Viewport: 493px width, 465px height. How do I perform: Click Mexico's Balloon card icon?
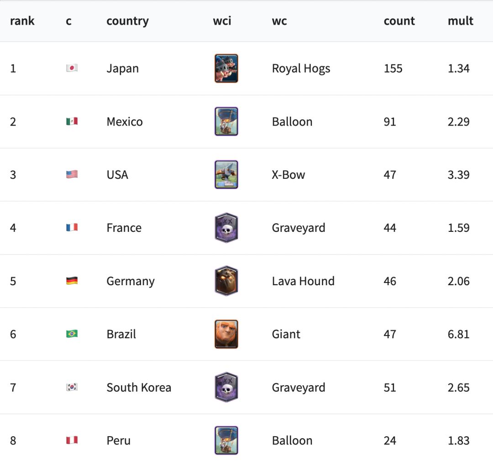point(226,121)
